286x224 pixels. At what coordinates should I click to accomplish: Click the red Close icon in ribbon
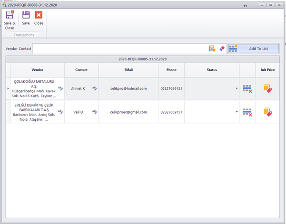(39, 15)
